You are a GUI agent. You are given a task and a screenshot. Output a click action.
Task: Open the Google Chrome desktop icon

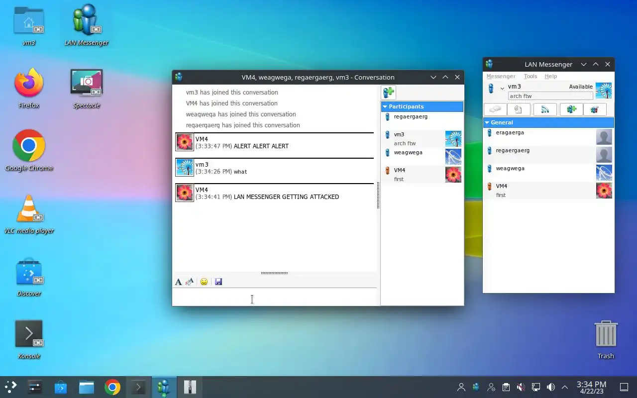tap(29, 150)
